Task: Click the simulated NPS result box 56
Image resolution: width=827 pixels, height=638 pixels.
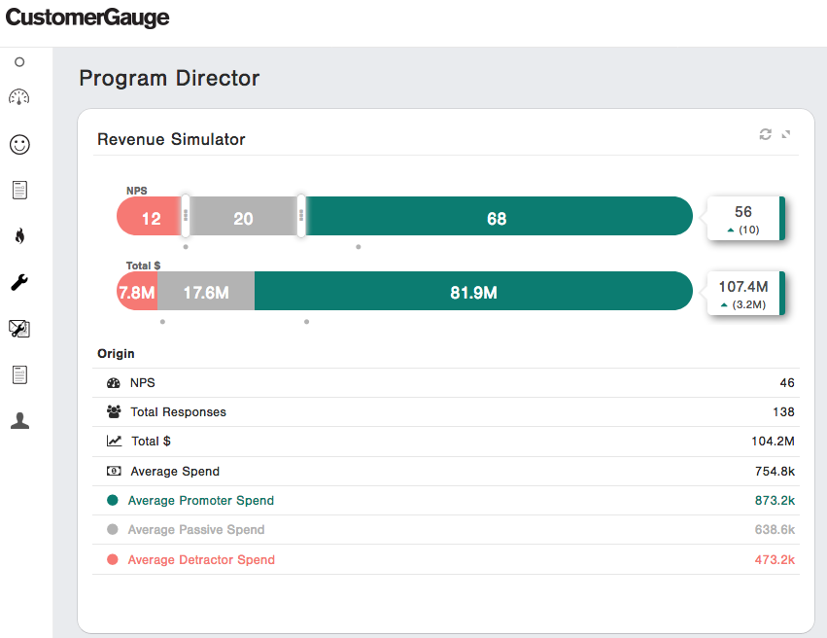Action: pos(743,219)
